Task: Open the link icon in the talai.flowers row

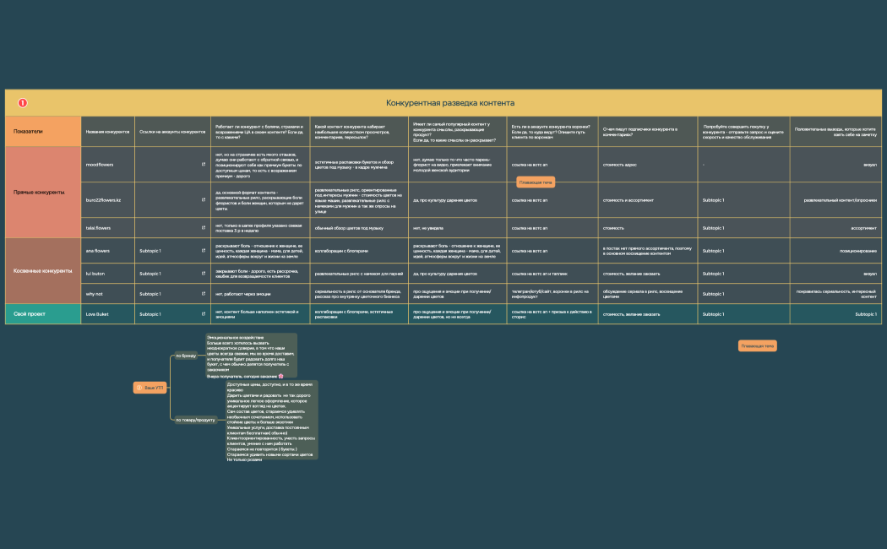Action: tap(204, 228)
